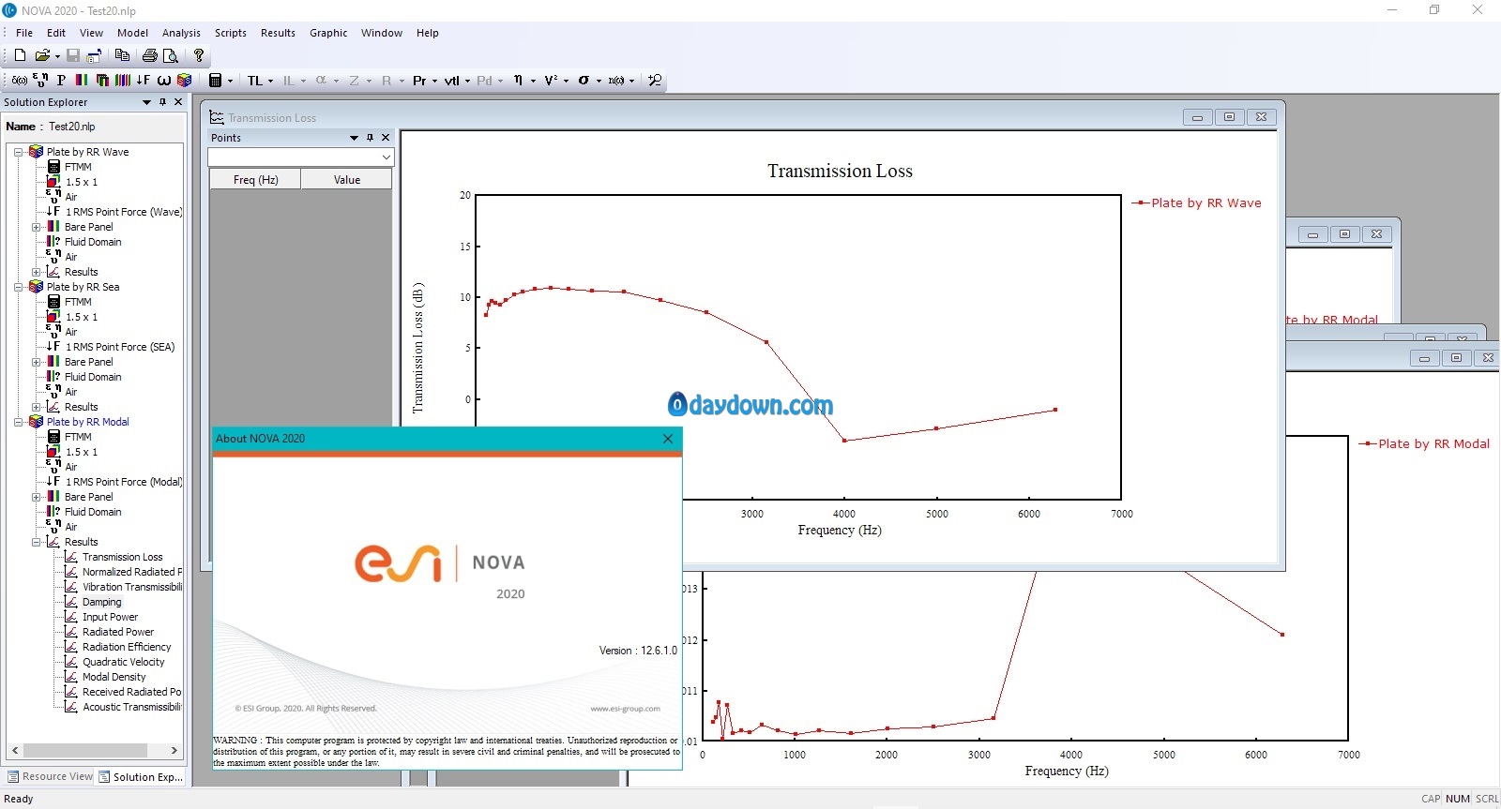Click the Transmission Loss chart title
The width and height of the screenshot is (1501, 809).
(x=840, y=171)
